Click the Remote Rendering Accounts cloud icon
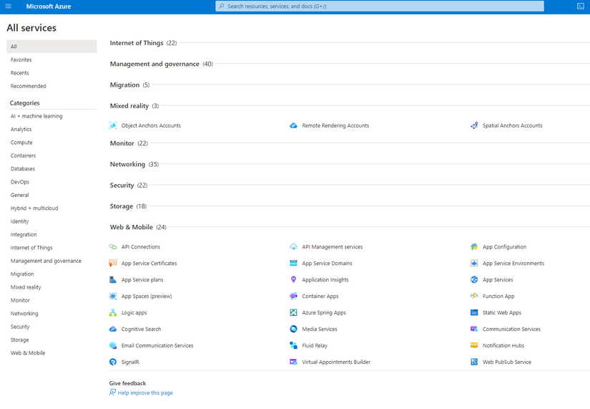The image size is (590, 409). coord(293,125)
